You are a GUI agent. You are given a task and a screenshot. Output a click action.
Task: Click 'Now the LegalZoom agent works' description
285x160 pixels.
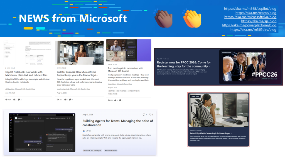coord(79,82)
